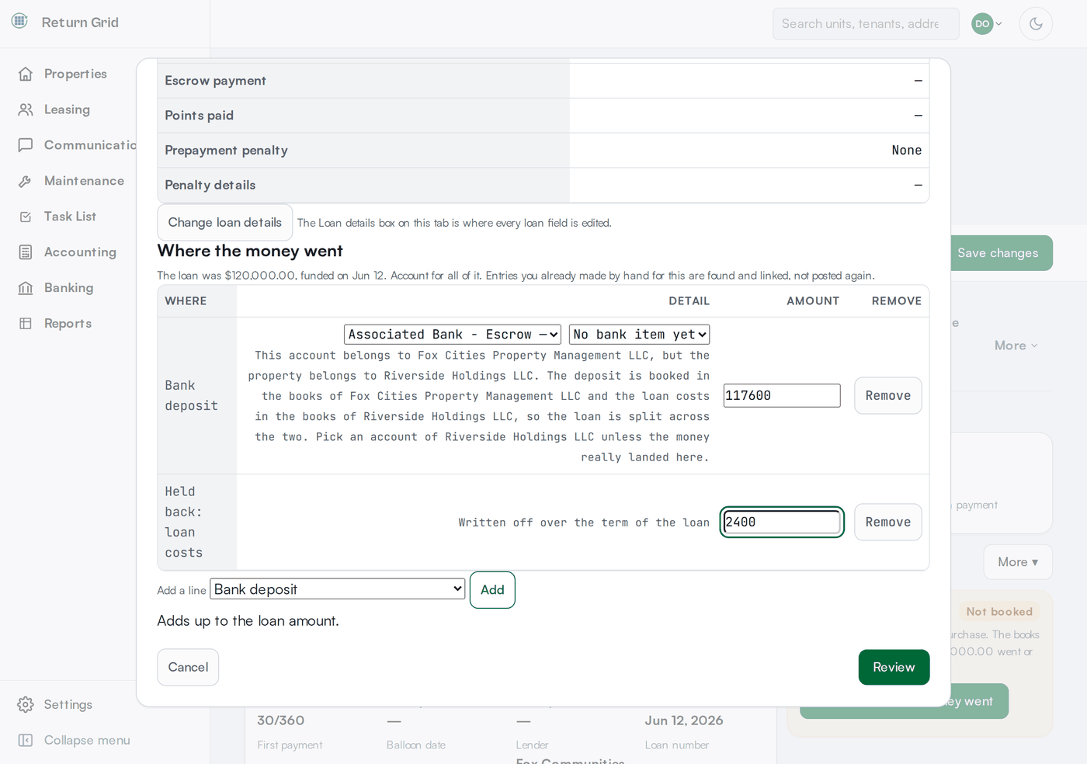Click the Collapse menu panel icon
The height and width of the screenshot is (764, 1087).
[26, 740]
